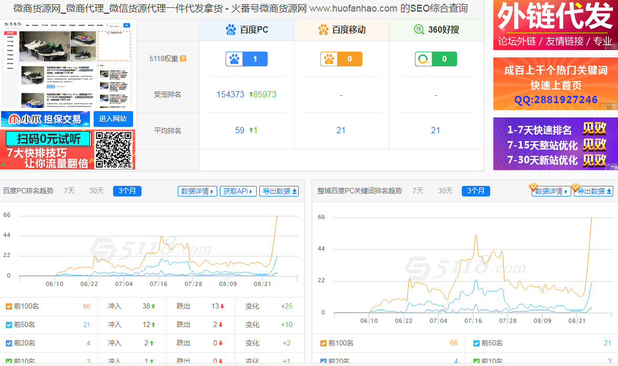618x366 pixels.
Task: Select 3个月 tab in 整域 keyword trend
Action: tap(475, 191)
